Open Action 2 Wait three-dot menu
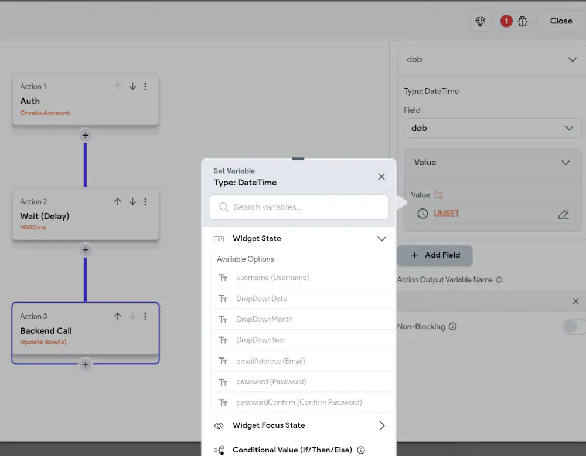Image resolution: width=586 pixels, height=456 pixels. [x=145, y=202]
